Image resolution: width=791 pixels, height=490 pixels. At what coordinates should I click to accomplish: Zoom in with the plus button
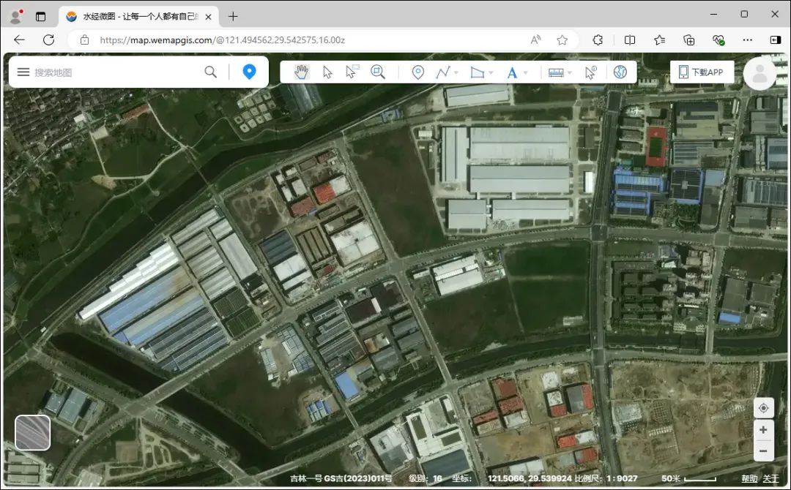tap(763, 429)
